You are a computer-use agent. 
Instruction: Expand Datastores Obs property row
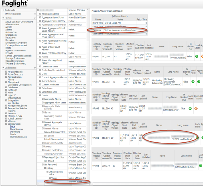pos(40,92)
